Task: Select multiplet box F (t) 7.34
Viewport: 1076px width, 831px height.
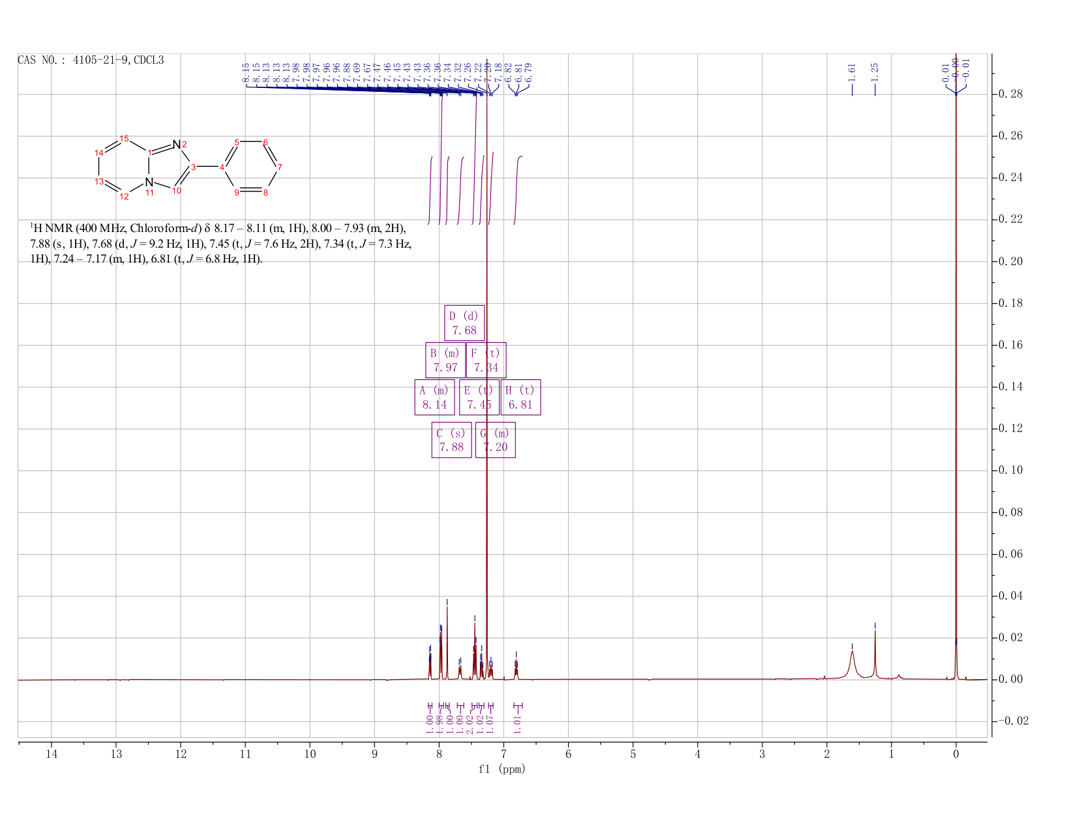Action: [x=486, y=360]
